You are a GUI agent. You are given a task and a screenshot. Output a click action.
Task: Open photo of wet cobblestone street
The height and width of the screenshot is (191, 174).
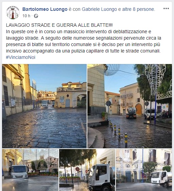click(44, 106)
